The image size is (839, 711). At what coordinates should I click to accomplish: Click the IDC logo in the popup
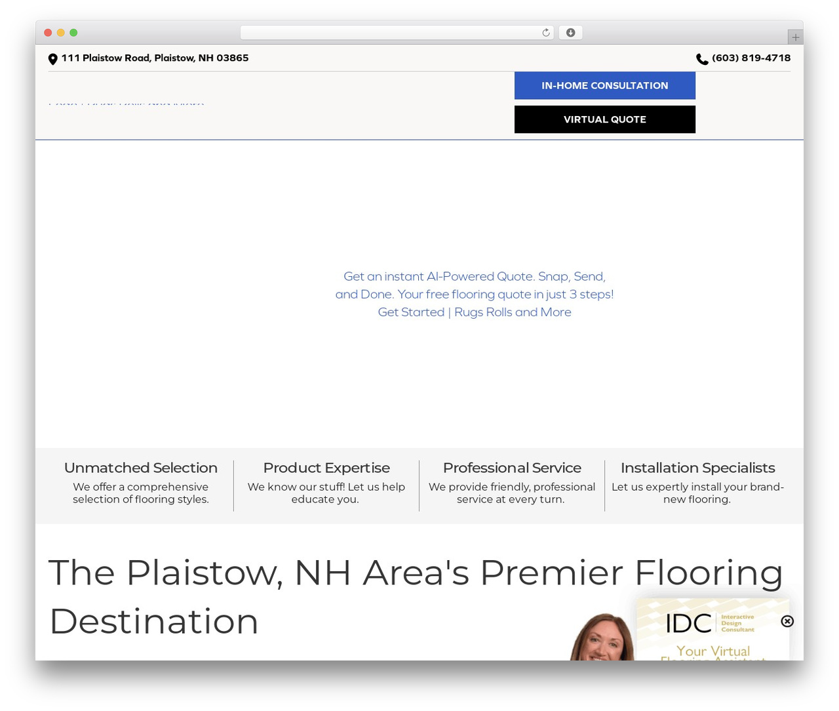click(x=711, y=623)
